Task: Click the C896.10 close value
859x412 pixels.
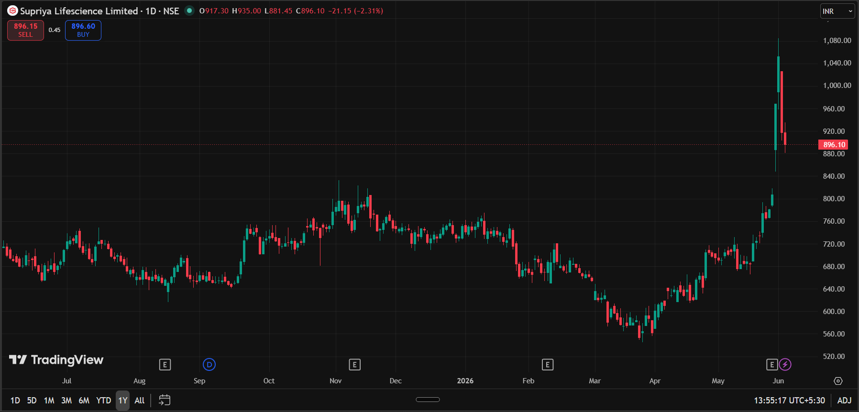Action: (310, 11)
